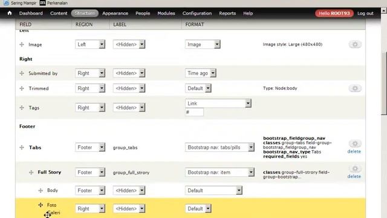The image size is (387, 218).
Task: Click the FORMAT column header
Action: coord(195,24)
